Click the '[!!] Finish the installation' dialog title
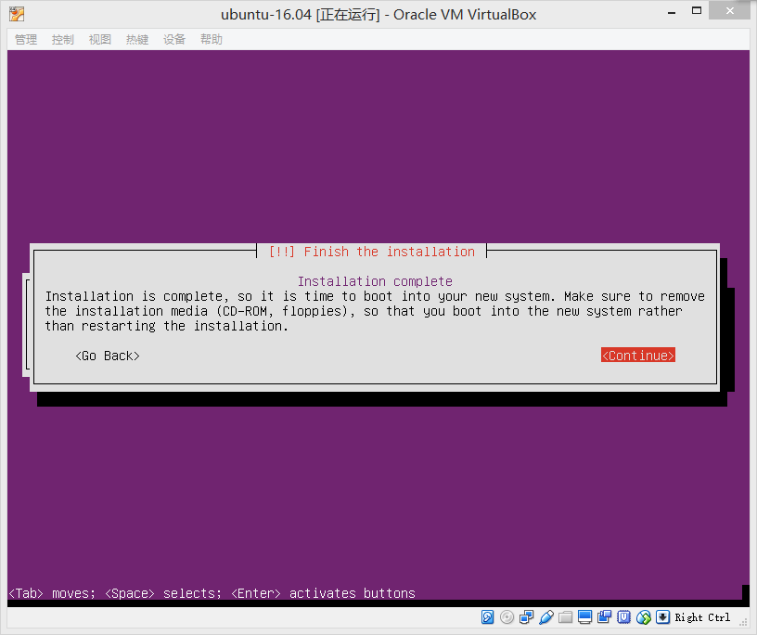Image resolution: width=757 pixels, height=635 pixels. (x=372, y=252)
